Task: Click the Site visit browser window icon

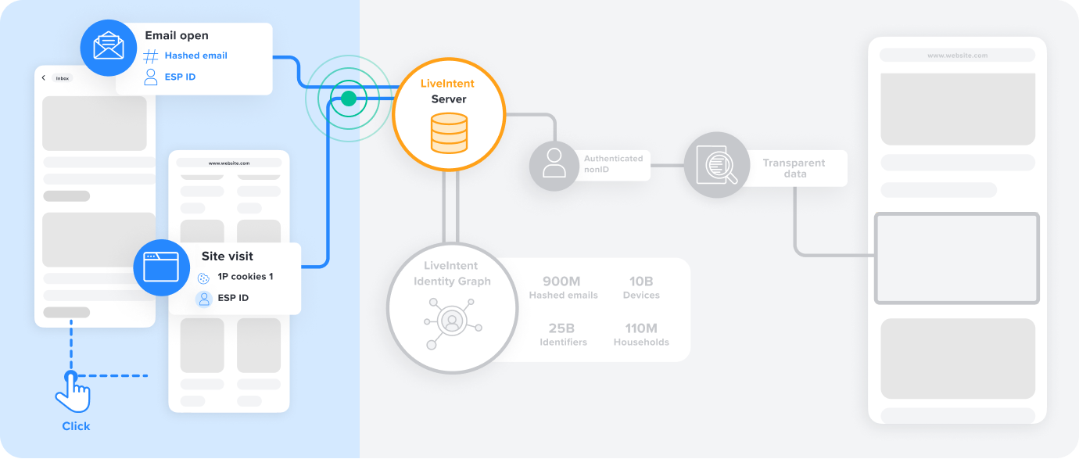Action: point(162,267)
